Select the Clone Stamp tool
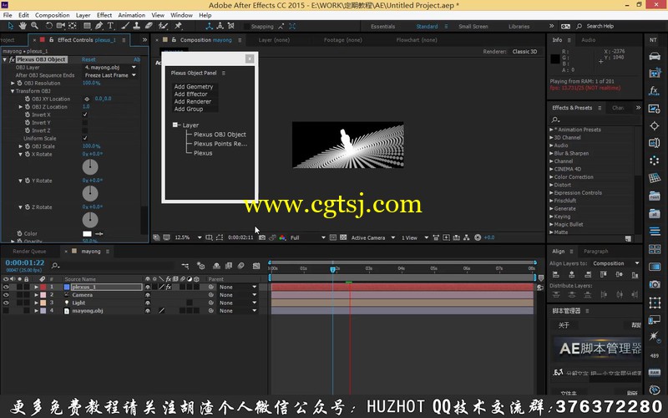The image size is (668, 418). pos(137,26)
